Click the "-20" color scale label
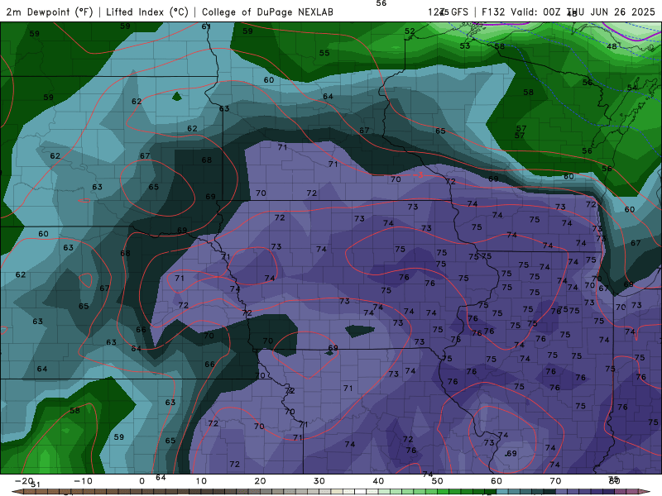The image size is (662, 496). [24, 481]
